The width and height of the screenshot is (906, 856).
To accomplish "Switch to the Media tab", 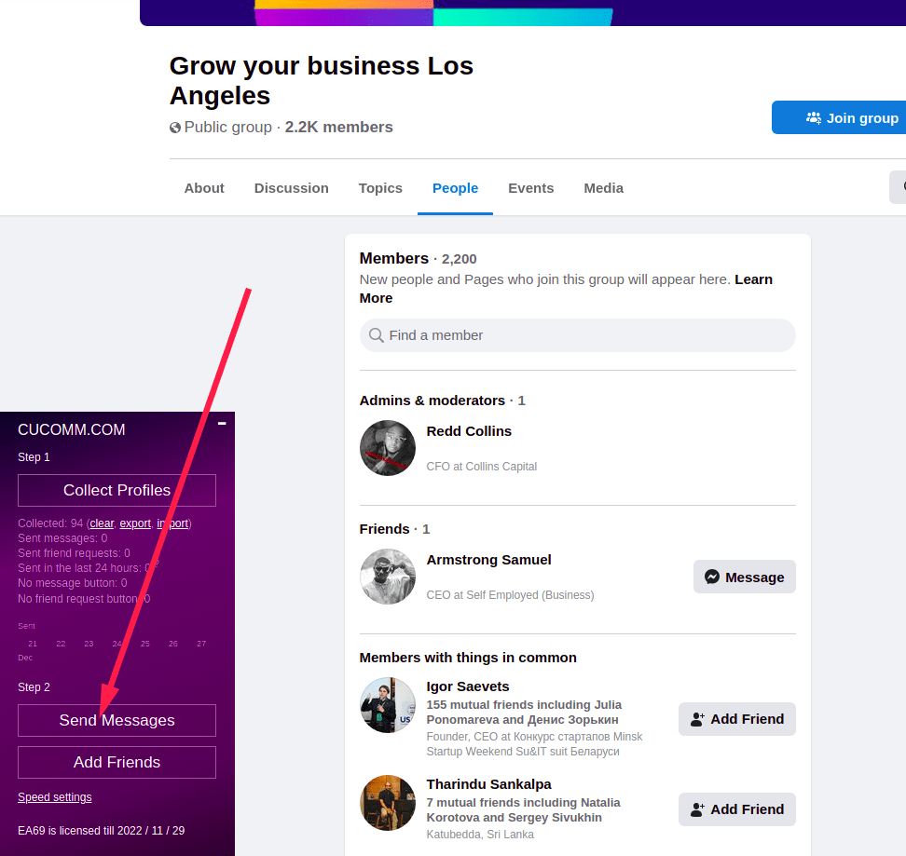I will pos(603,188).
